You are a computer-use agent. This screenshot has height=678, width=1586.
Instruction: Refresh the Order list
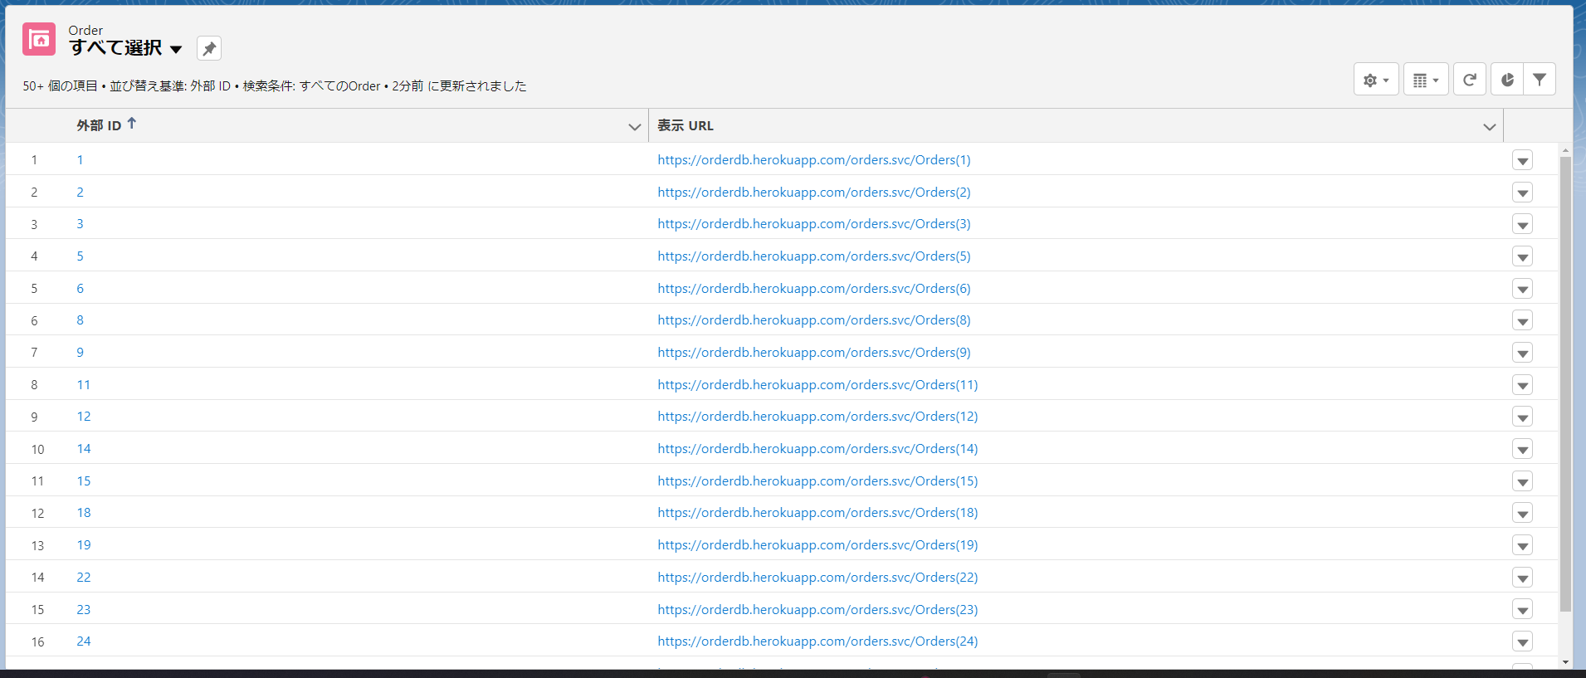[x=1470, y=80]
